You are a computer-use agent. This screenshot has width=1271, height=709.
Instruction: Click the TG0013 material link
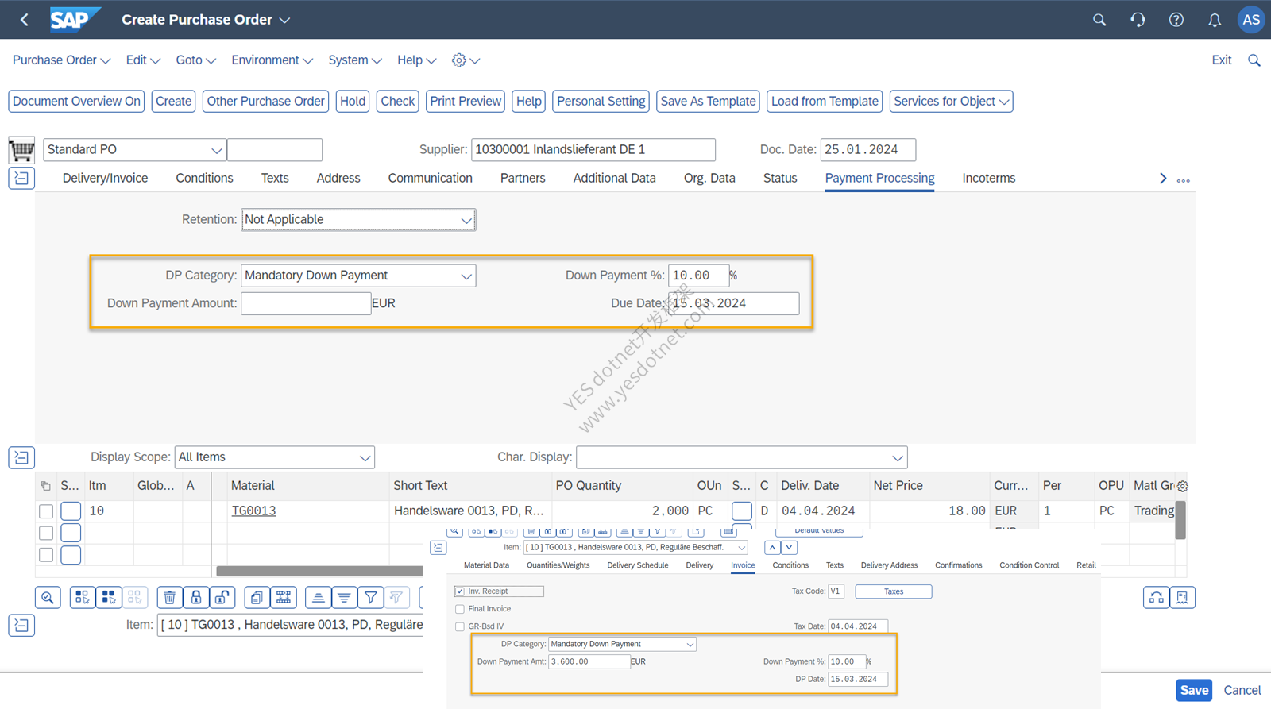[253, 511]
